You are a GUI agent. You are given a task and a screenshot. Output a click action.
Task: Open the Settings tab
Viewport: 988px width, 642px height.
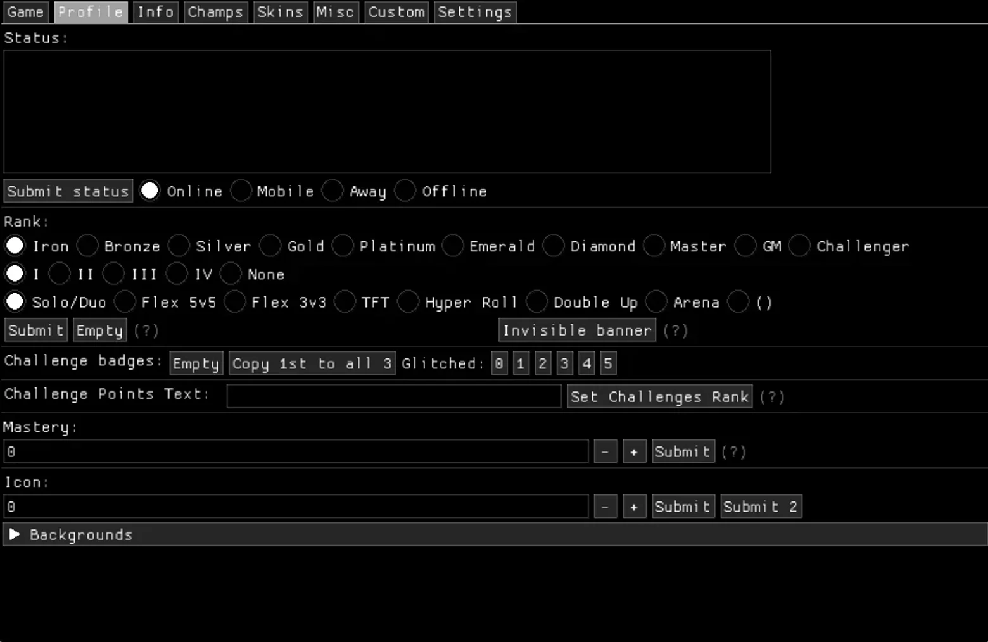475,12
